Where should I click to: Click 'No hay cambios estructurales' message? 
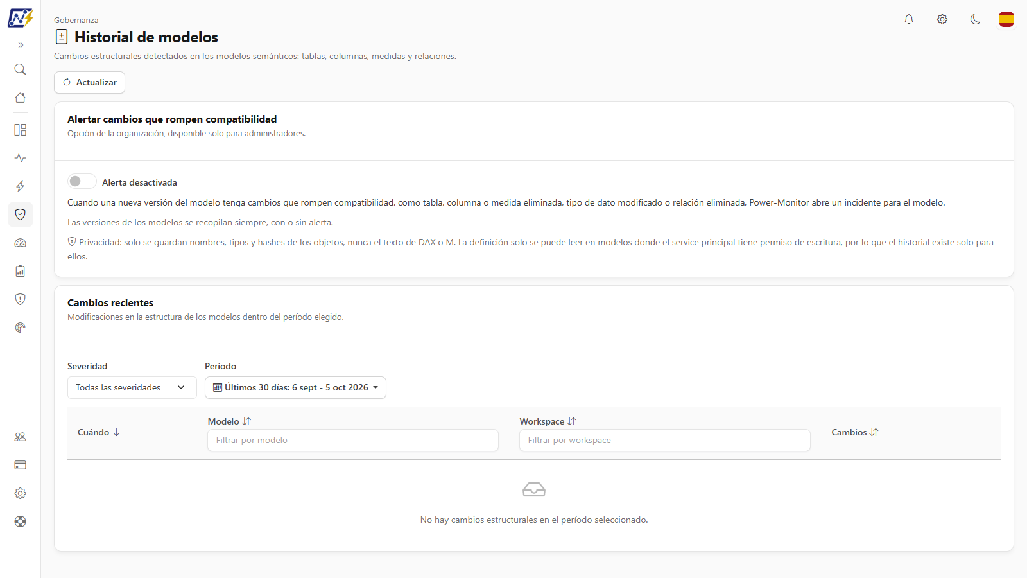click(x=534, y=520)
